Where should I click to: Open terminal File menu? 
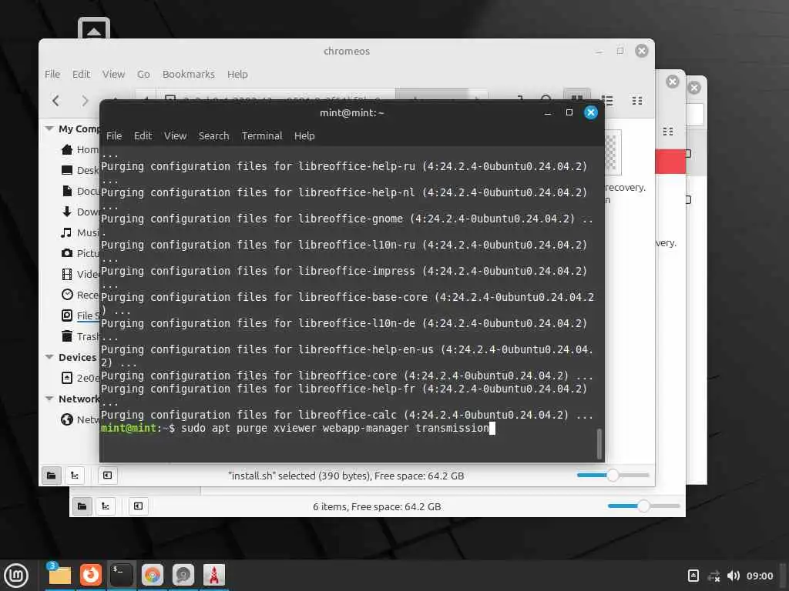tap(114, 135)
